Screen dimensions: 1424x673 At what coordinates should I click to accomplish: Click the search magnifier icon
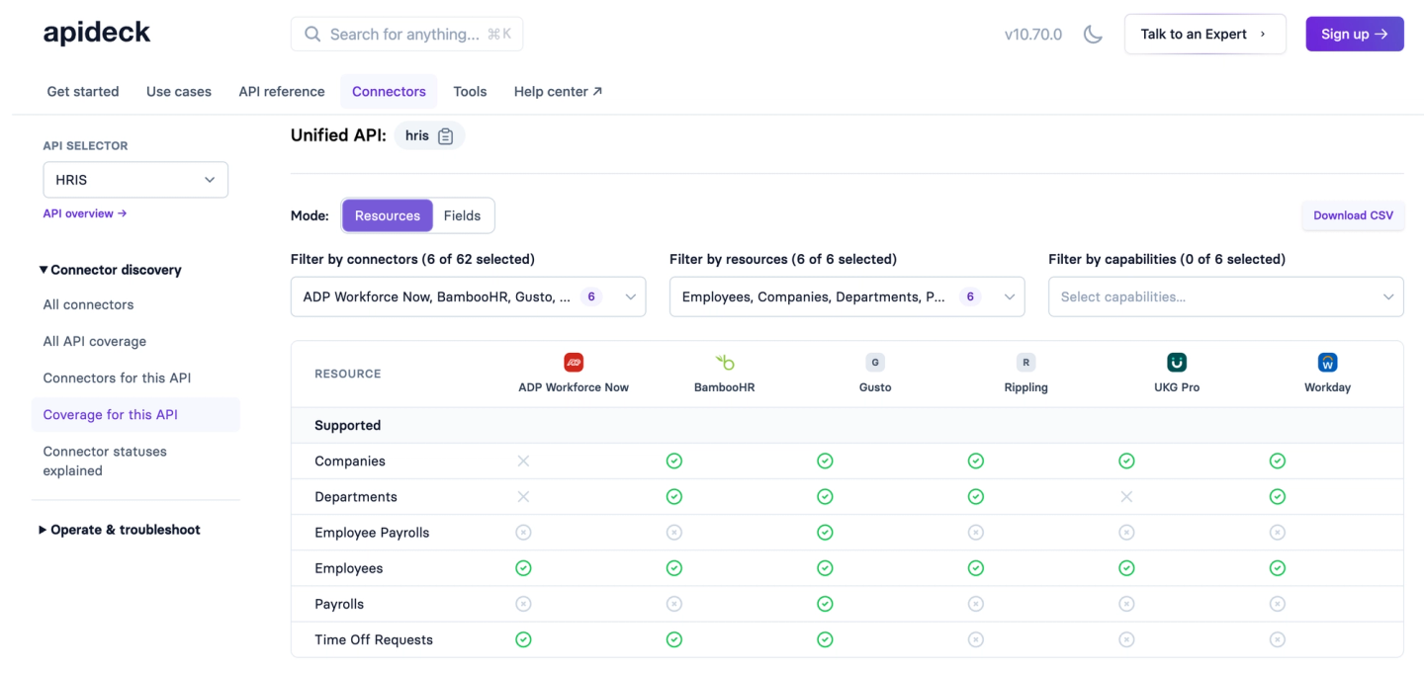point(312,34)
